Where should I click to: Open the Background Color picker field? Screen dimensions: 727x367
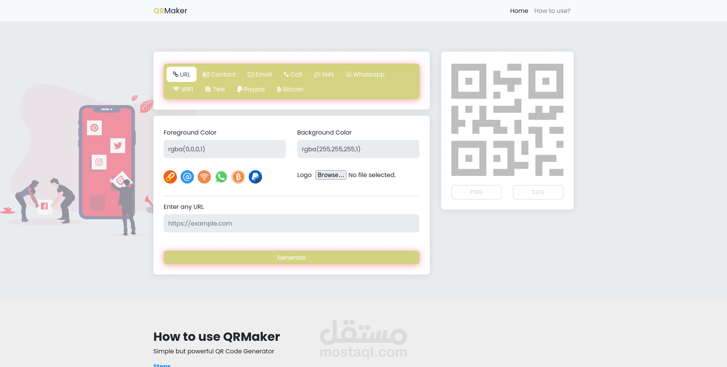pos(358,149)
